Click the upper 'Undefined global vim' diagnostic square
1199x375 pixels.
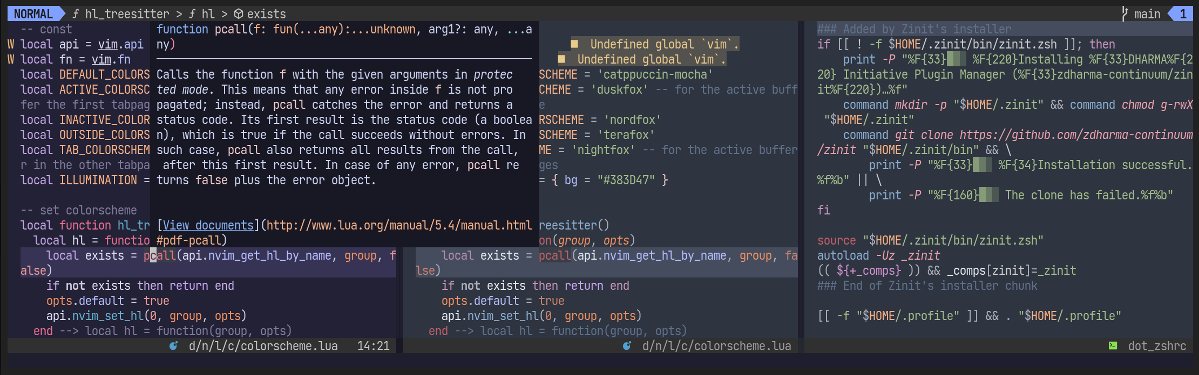(x=575, y=44)
